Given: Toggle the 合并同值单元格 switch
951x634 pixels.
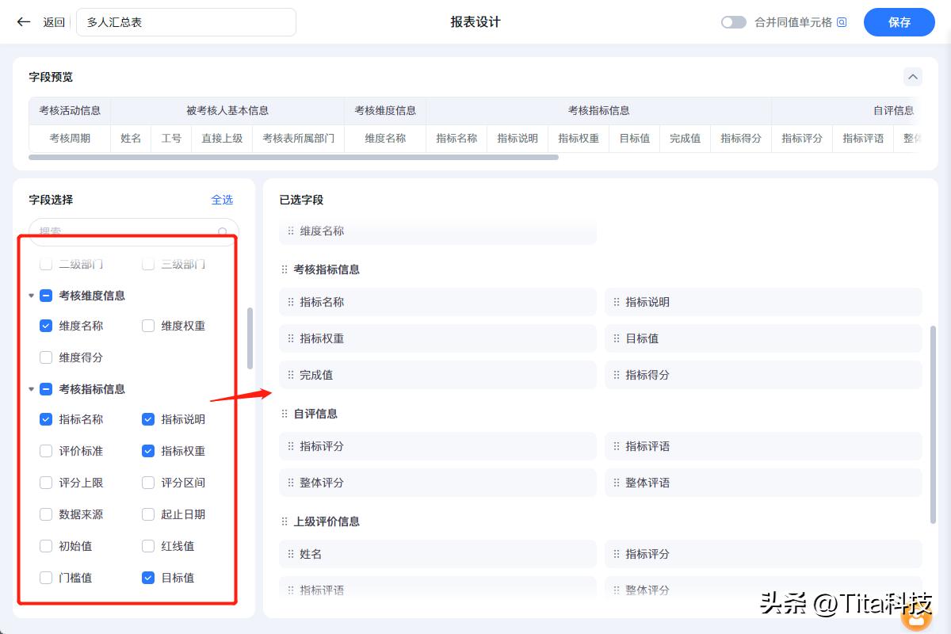Looking at the screenshot, I should point(734,22).
